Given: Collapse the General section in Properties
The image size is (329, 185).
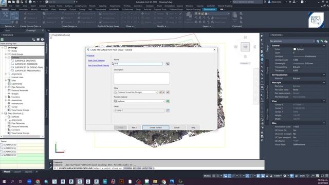Looking at the screenshot, I should coord(324,46).
